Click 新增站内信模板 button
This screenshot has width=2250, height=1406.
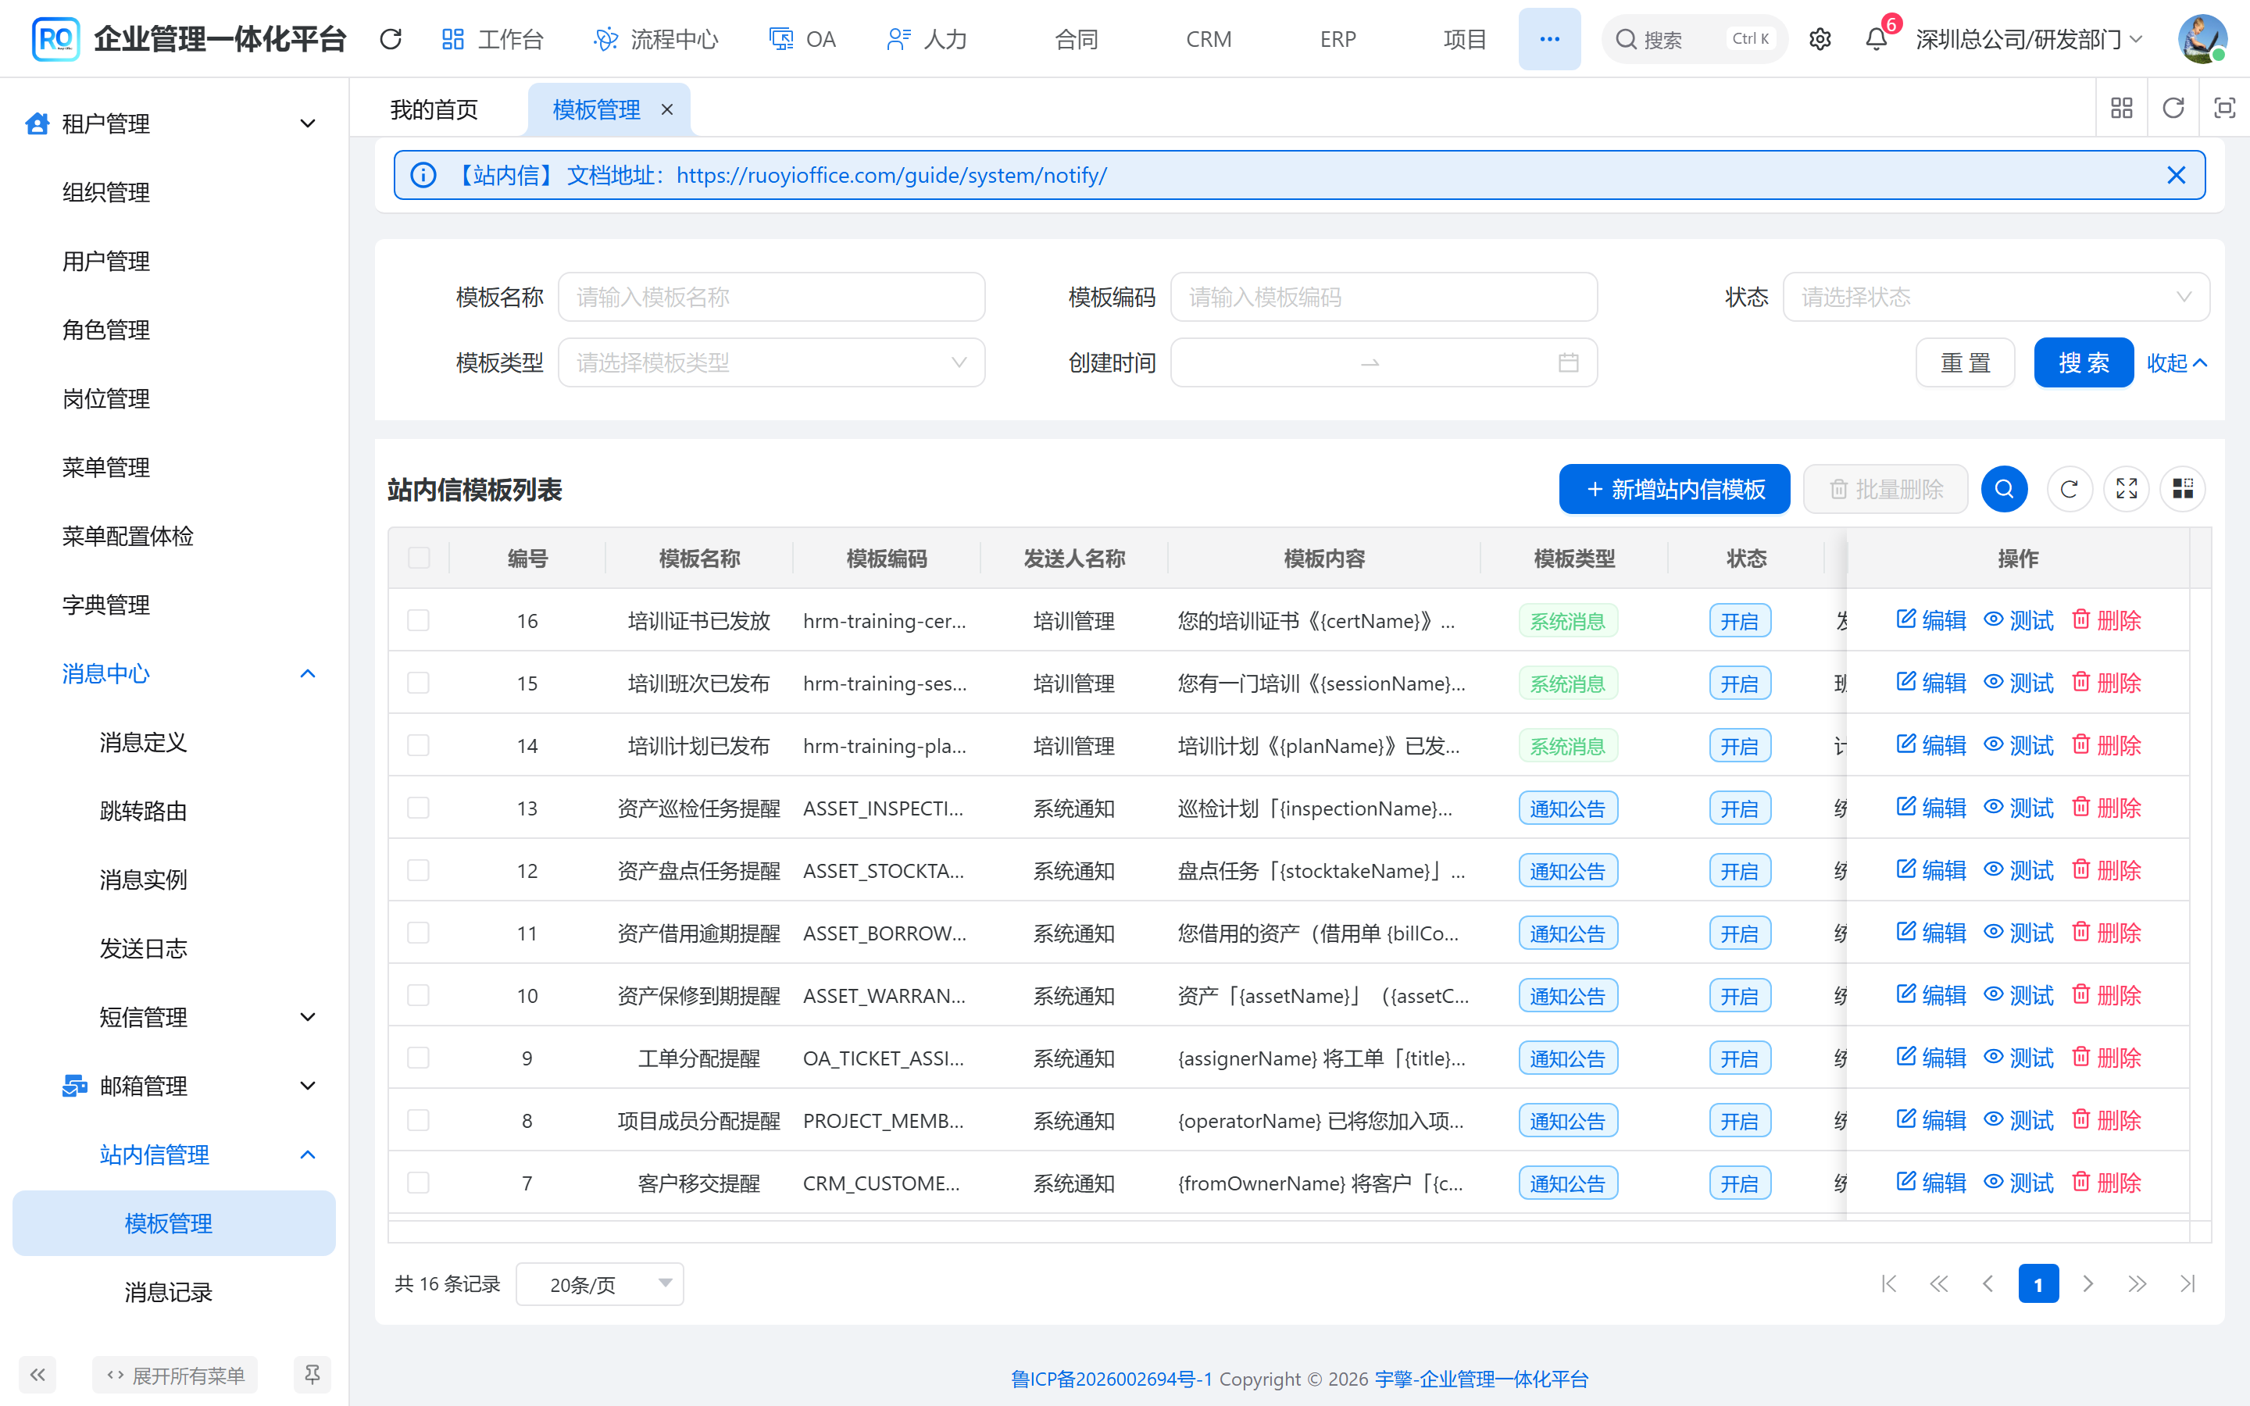point(1674,489)
